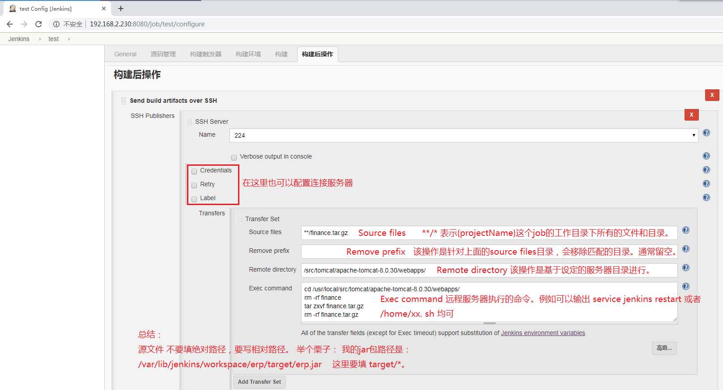Focus the Remove prefix input field
Image resolution: width=723 pixels, height=390 pixels.
[489, 252]
